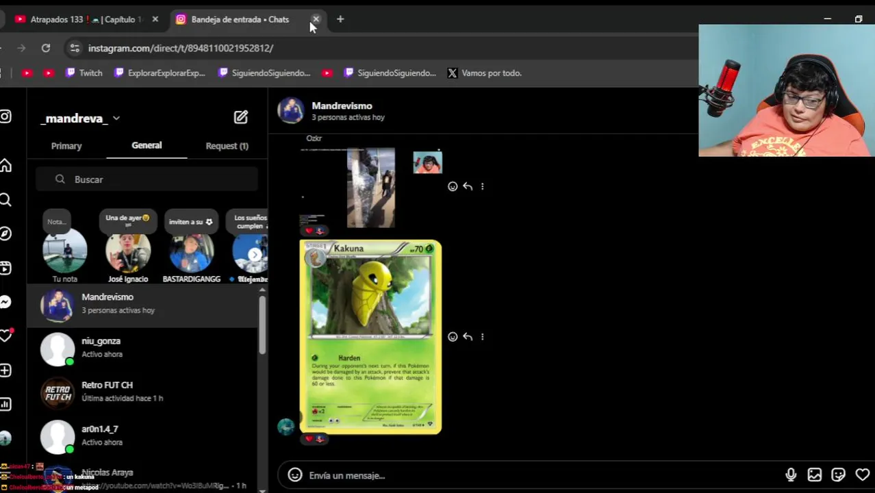875x493 pixels.
Task: Reload the page with the refresh button
Action: point(46,48)
